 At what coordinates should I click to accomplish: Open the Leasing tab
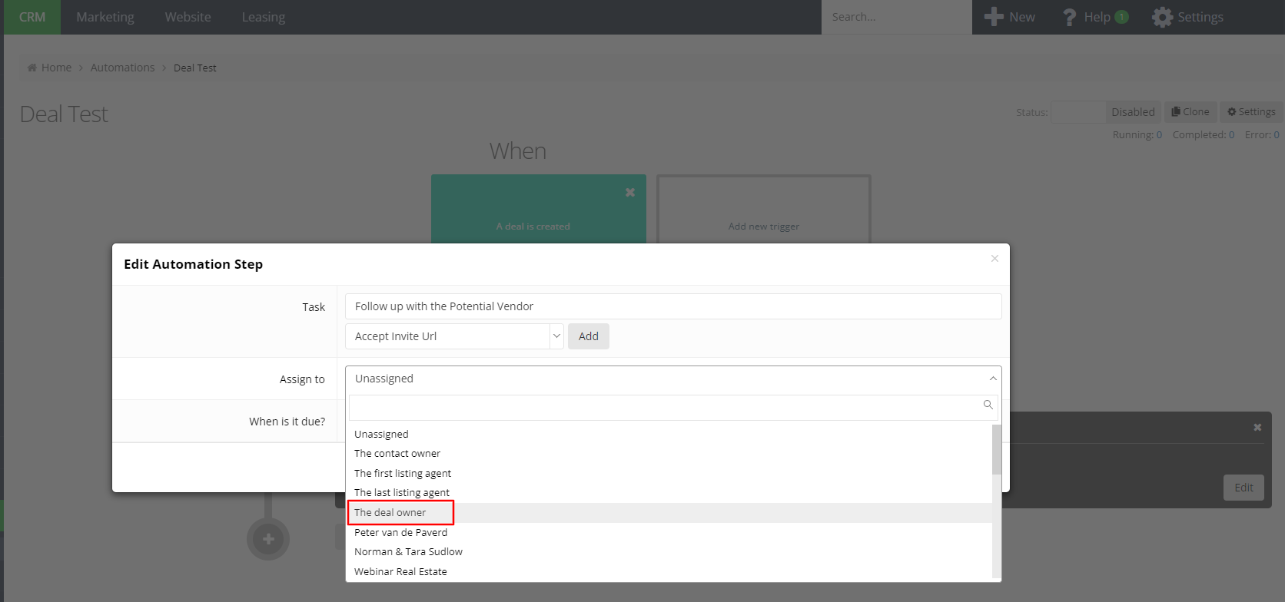263,17
